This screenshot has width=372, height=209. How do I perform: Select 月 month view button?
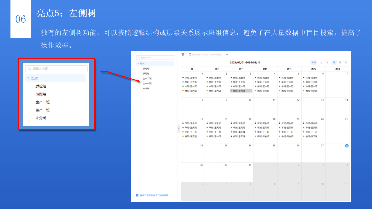334,62
